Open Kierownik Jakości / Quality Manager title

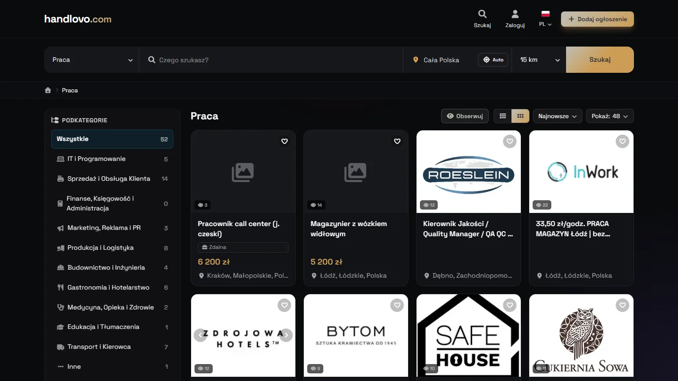point(468,229)
